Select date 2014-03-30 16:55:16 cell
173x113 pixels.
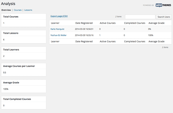(84, 35)
